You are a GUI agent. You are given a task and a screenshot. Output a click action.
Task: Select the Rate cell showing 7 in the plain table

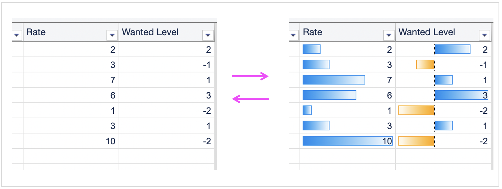point(71,80)
